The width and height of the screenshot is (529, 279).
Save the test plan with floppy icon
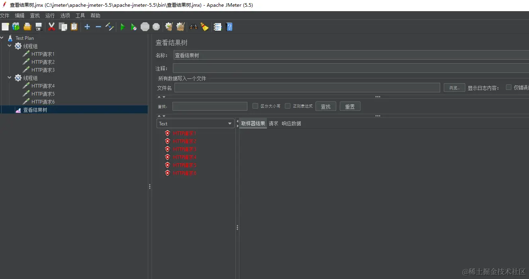[x=39, y=27]
